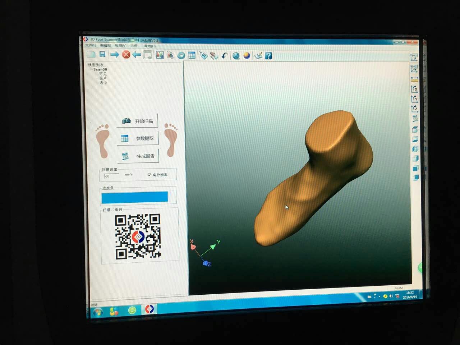Image resolution: width=460 pixels, height=345 pixels.
Task: Click the colorful second taskbar icon
Action: [x=114, y=311]
